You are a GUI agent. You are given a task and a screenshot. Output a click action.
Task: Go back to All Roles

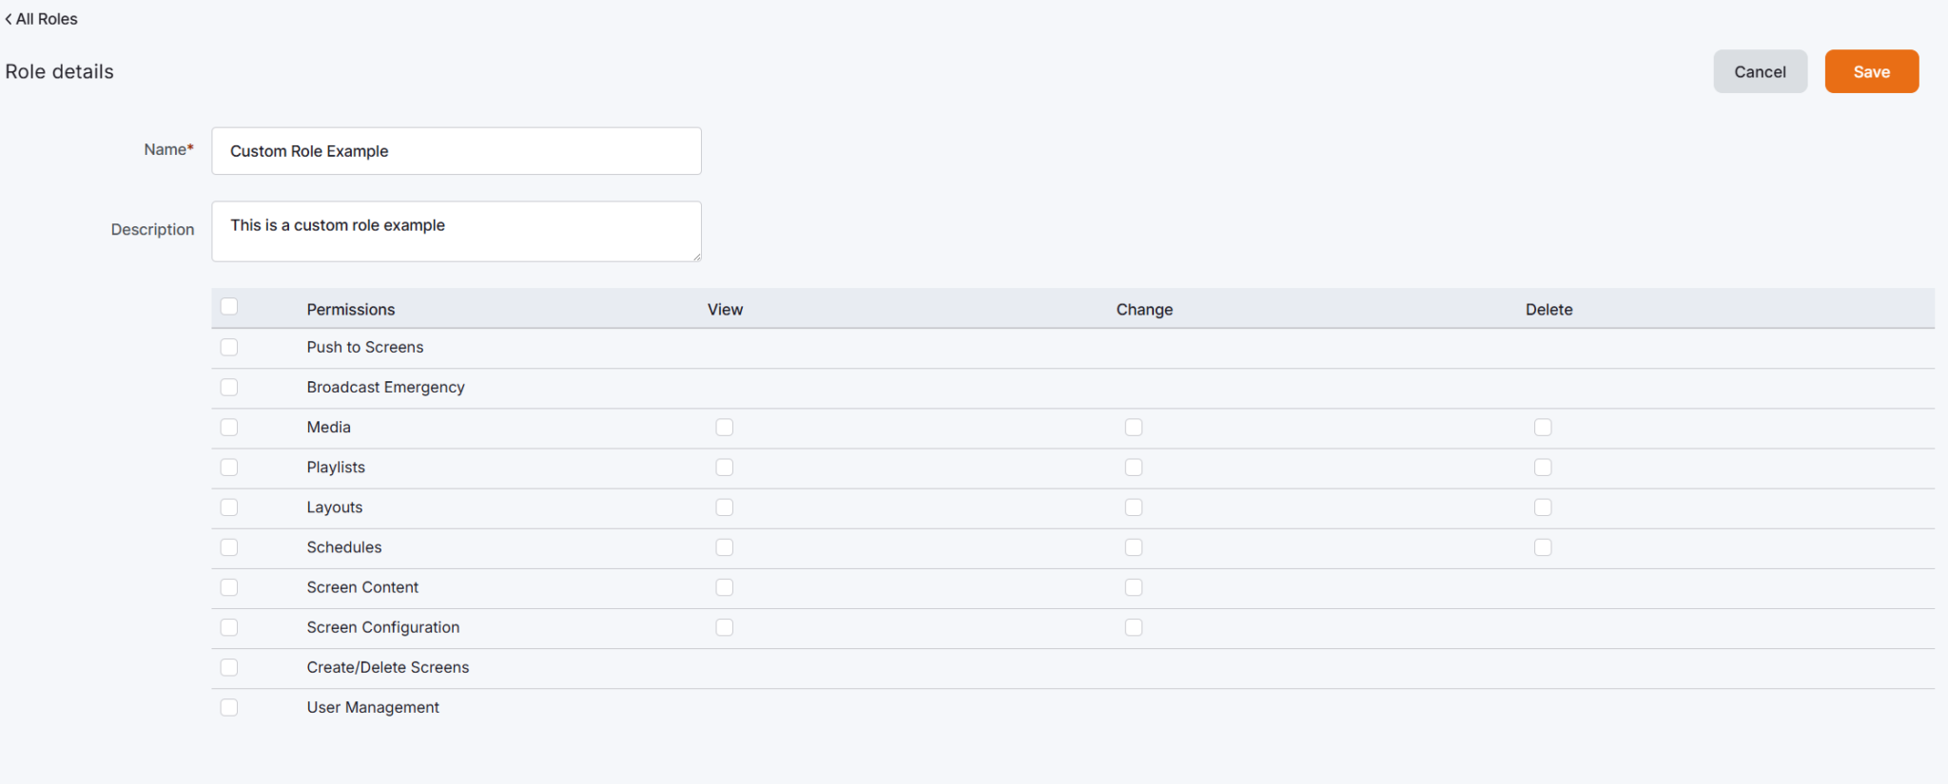(42, 19)
